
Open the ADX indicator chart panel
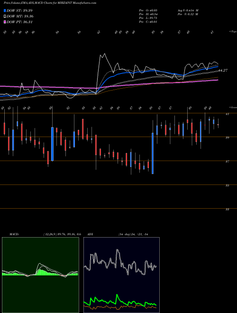[x=121, y=275]
